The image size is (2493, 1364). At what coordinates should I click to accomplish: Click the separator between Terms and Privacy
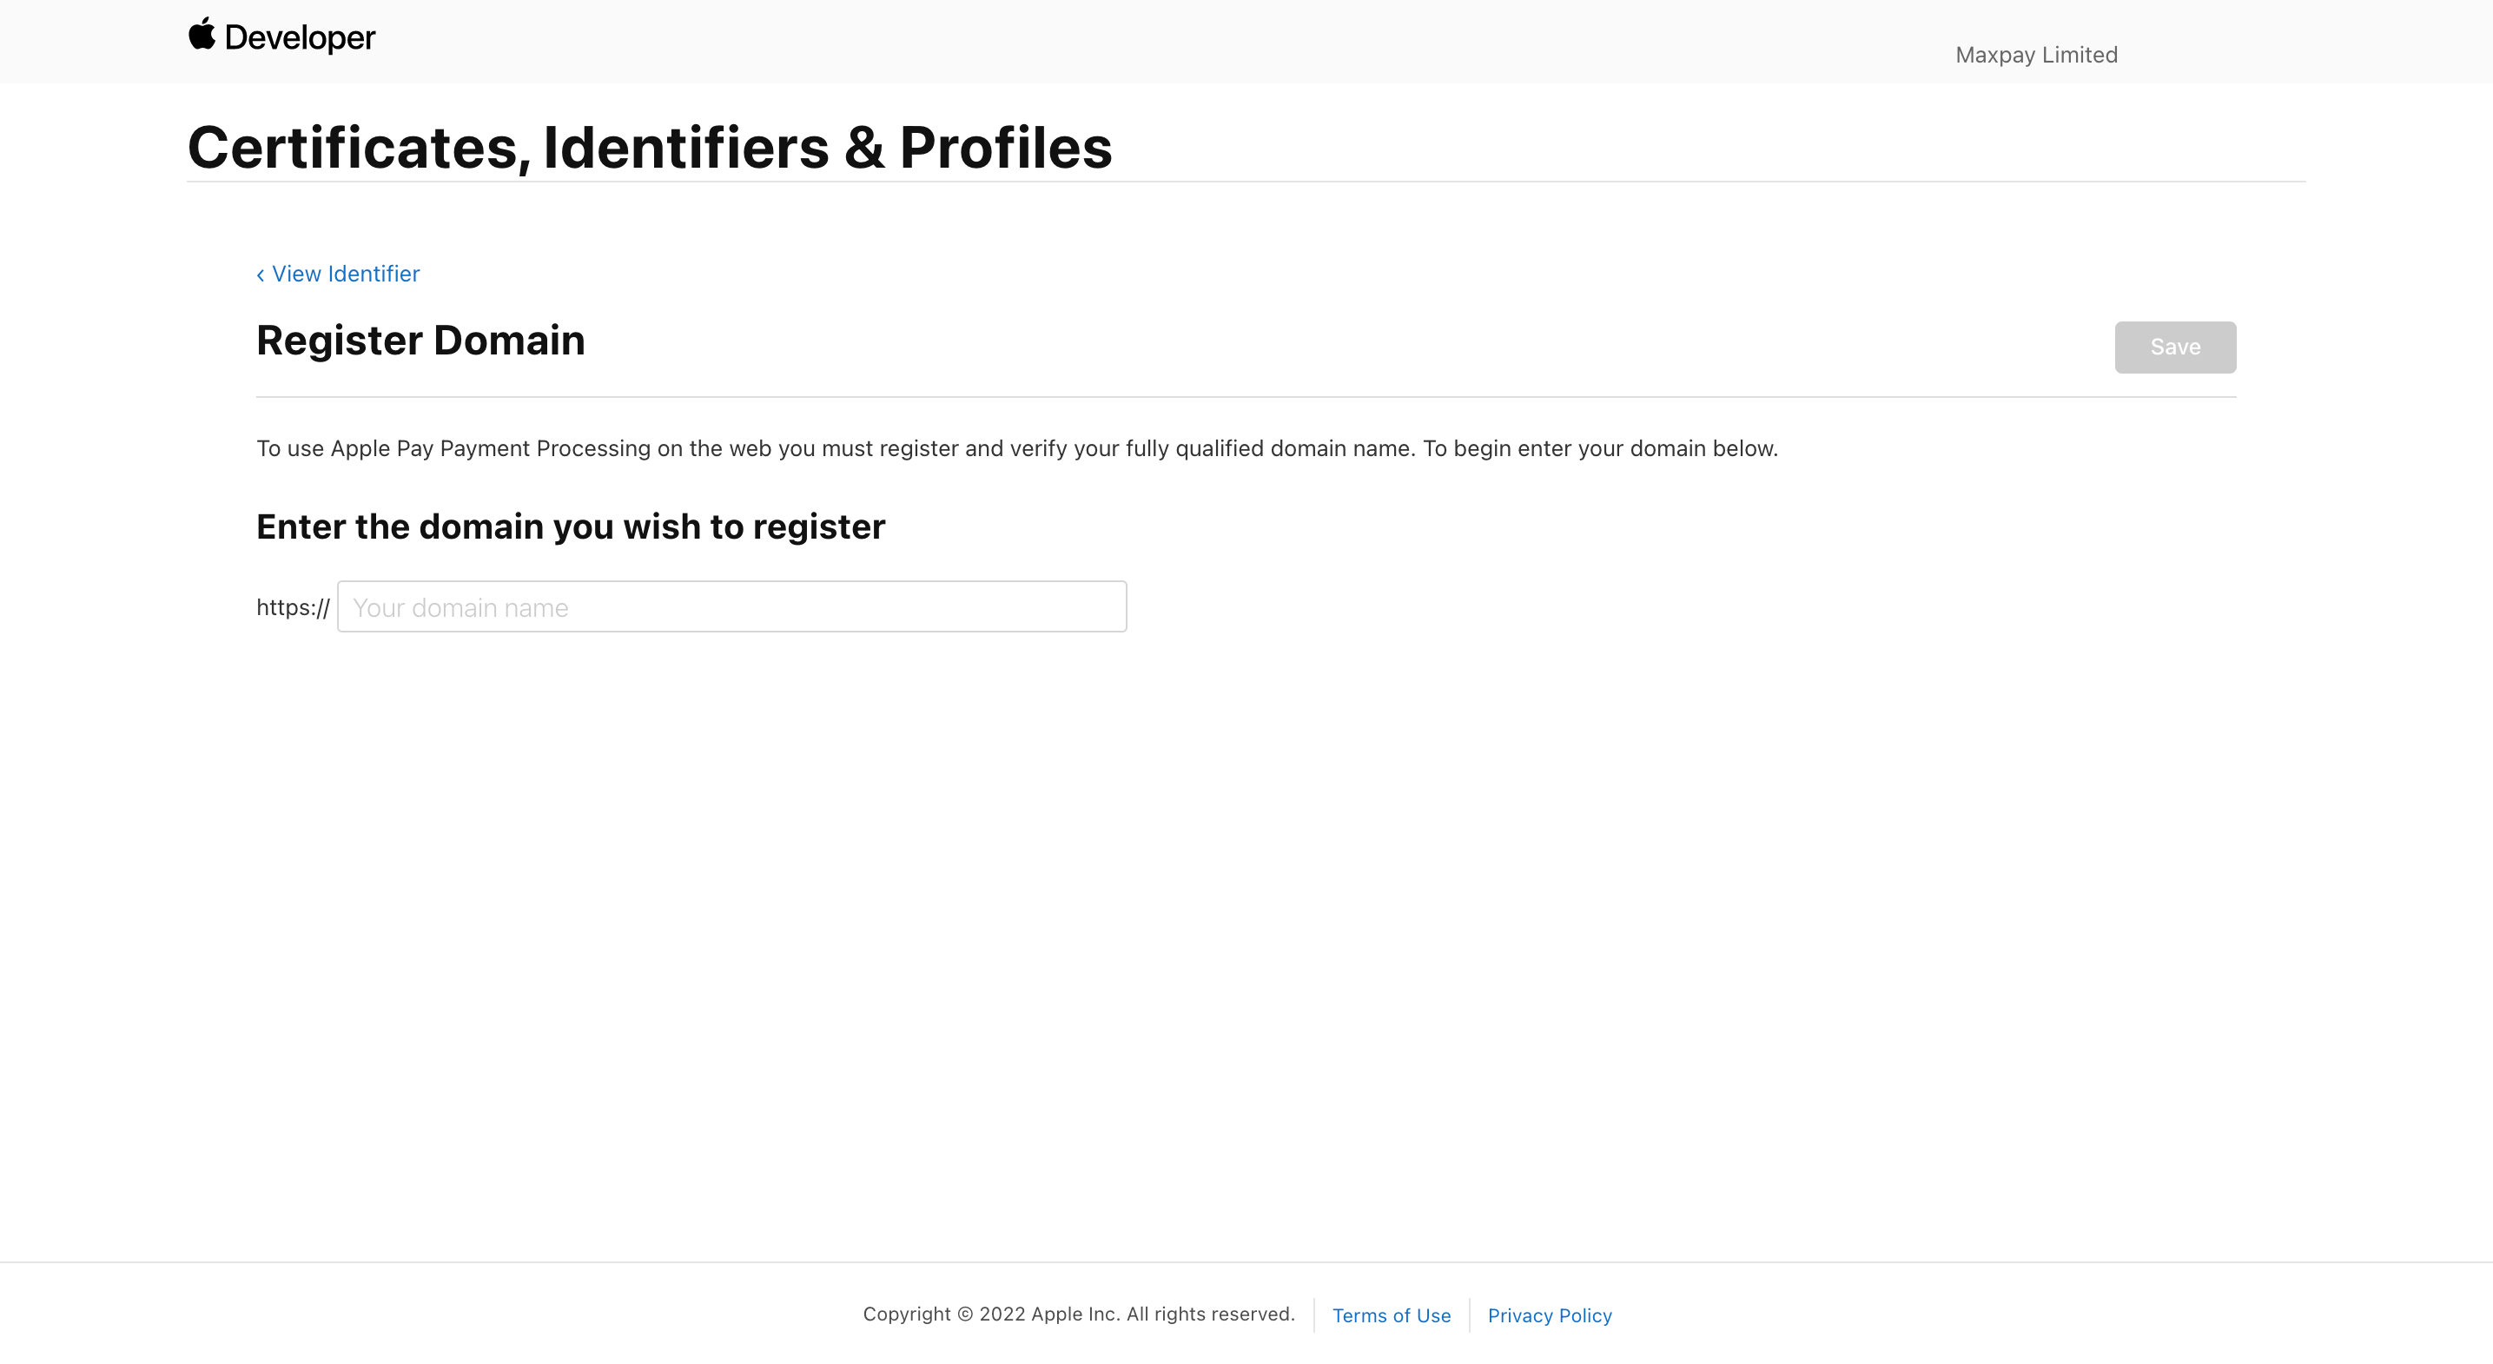1469,1314
